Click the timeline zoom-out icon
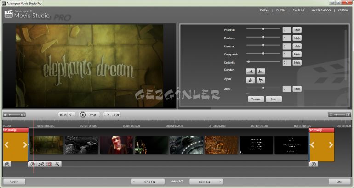Screen dimensions: 354x188 pos(331,115)
